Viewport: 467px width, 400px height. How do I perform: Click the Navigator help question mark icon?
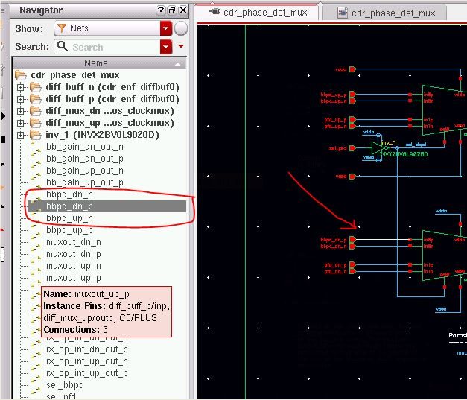pos(162,10)
